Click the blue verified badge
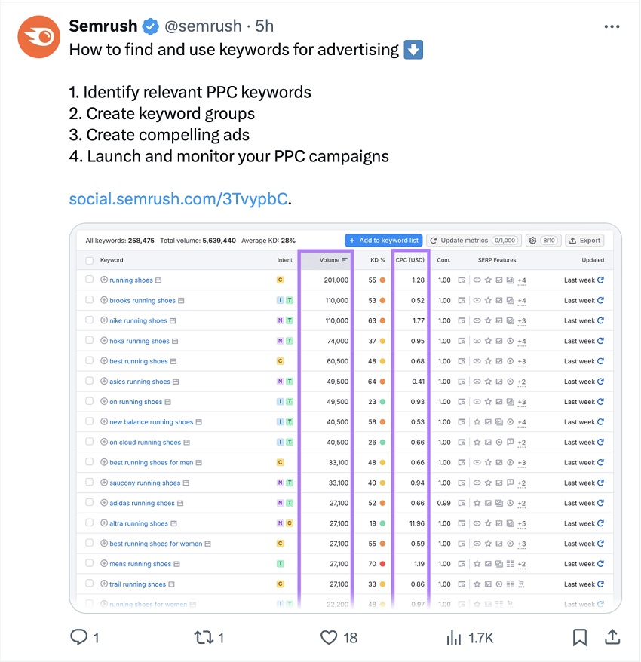The height and width of the screenshot is (662, 641). [x=151, y=26]
